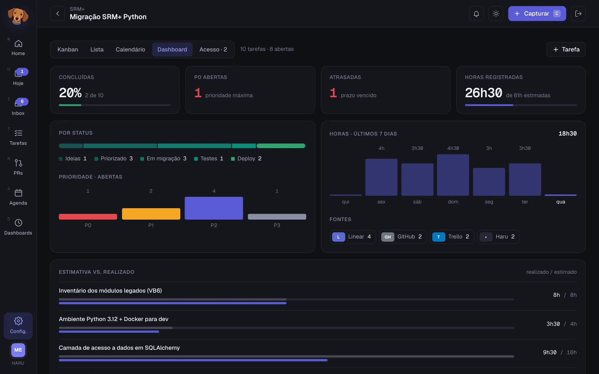Open the Acesso · 2 tab
The image size is (599, 374).
pyautogui.click(x=213, y=49)
